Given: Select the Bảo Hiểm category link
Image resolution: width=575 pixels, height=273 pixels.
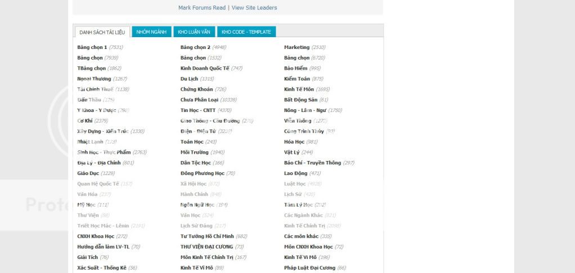Looking at the screenshot, I should (x=295, y=68).
